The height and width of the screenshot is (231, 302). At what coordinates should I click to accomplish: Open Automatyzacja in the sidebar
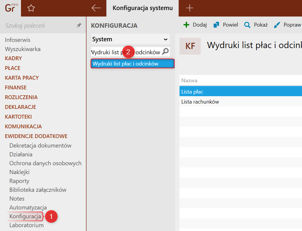[x=28, y=207]
